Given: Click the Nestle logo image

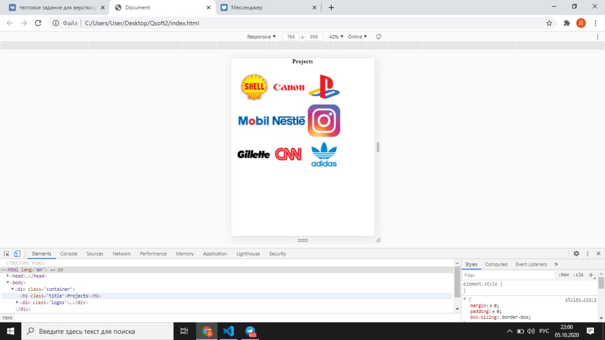Looking at the screenshot, I should 289,121.
